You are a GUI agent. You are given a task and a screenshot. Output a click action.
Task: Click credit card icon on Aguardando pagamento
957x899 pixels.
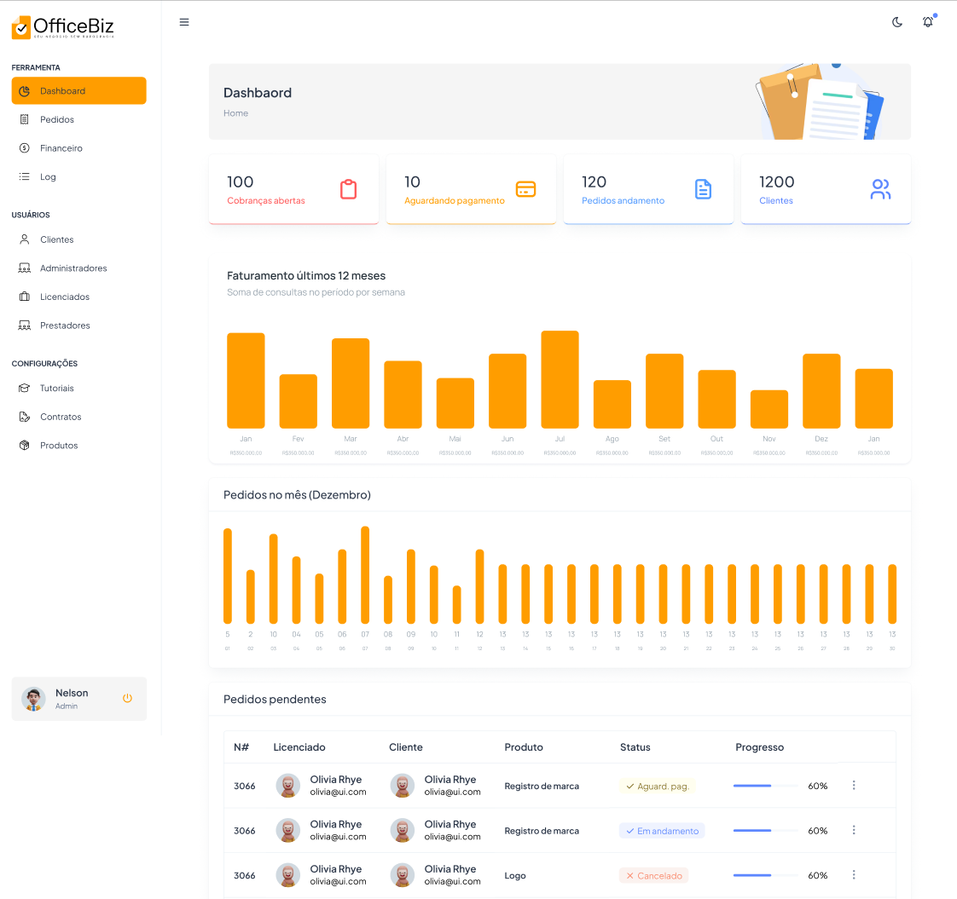tap(525, 189)
